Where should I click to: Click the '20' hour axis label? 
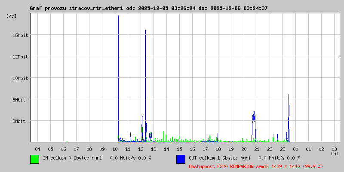point(244,149)
